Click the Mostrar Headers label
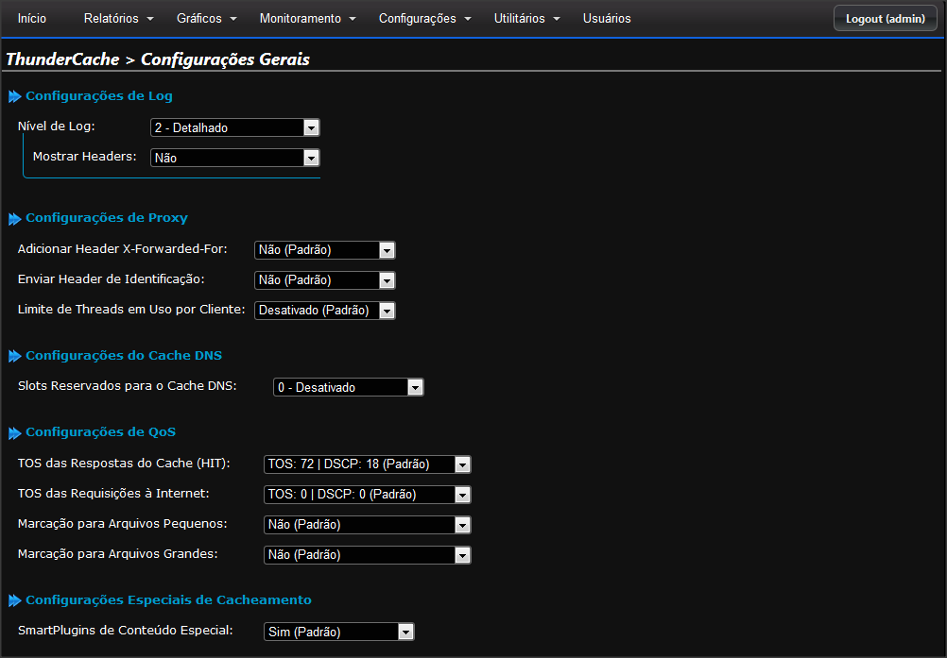The width and height of the screenshot is (947, 658). pos(84,156)
